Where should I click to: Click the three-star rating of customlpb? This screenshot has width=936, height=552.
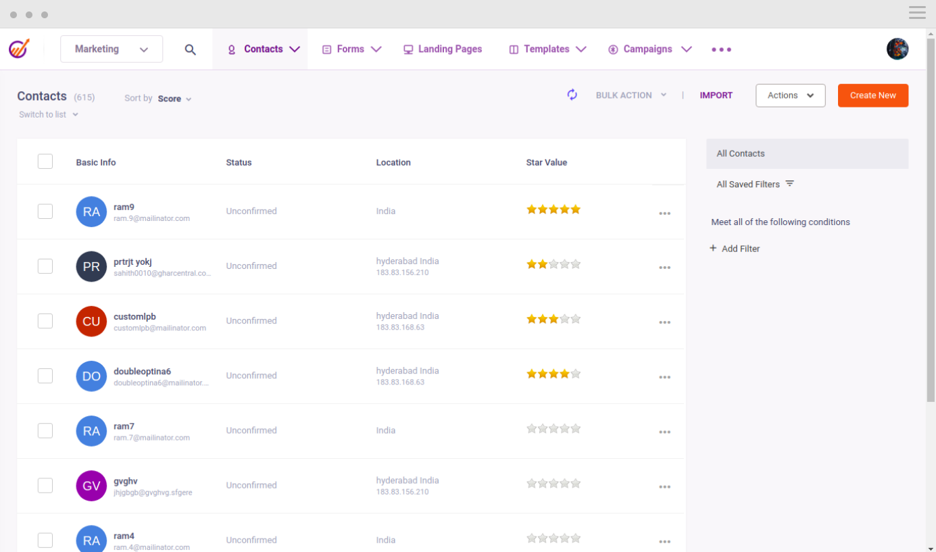pos(553,319)
